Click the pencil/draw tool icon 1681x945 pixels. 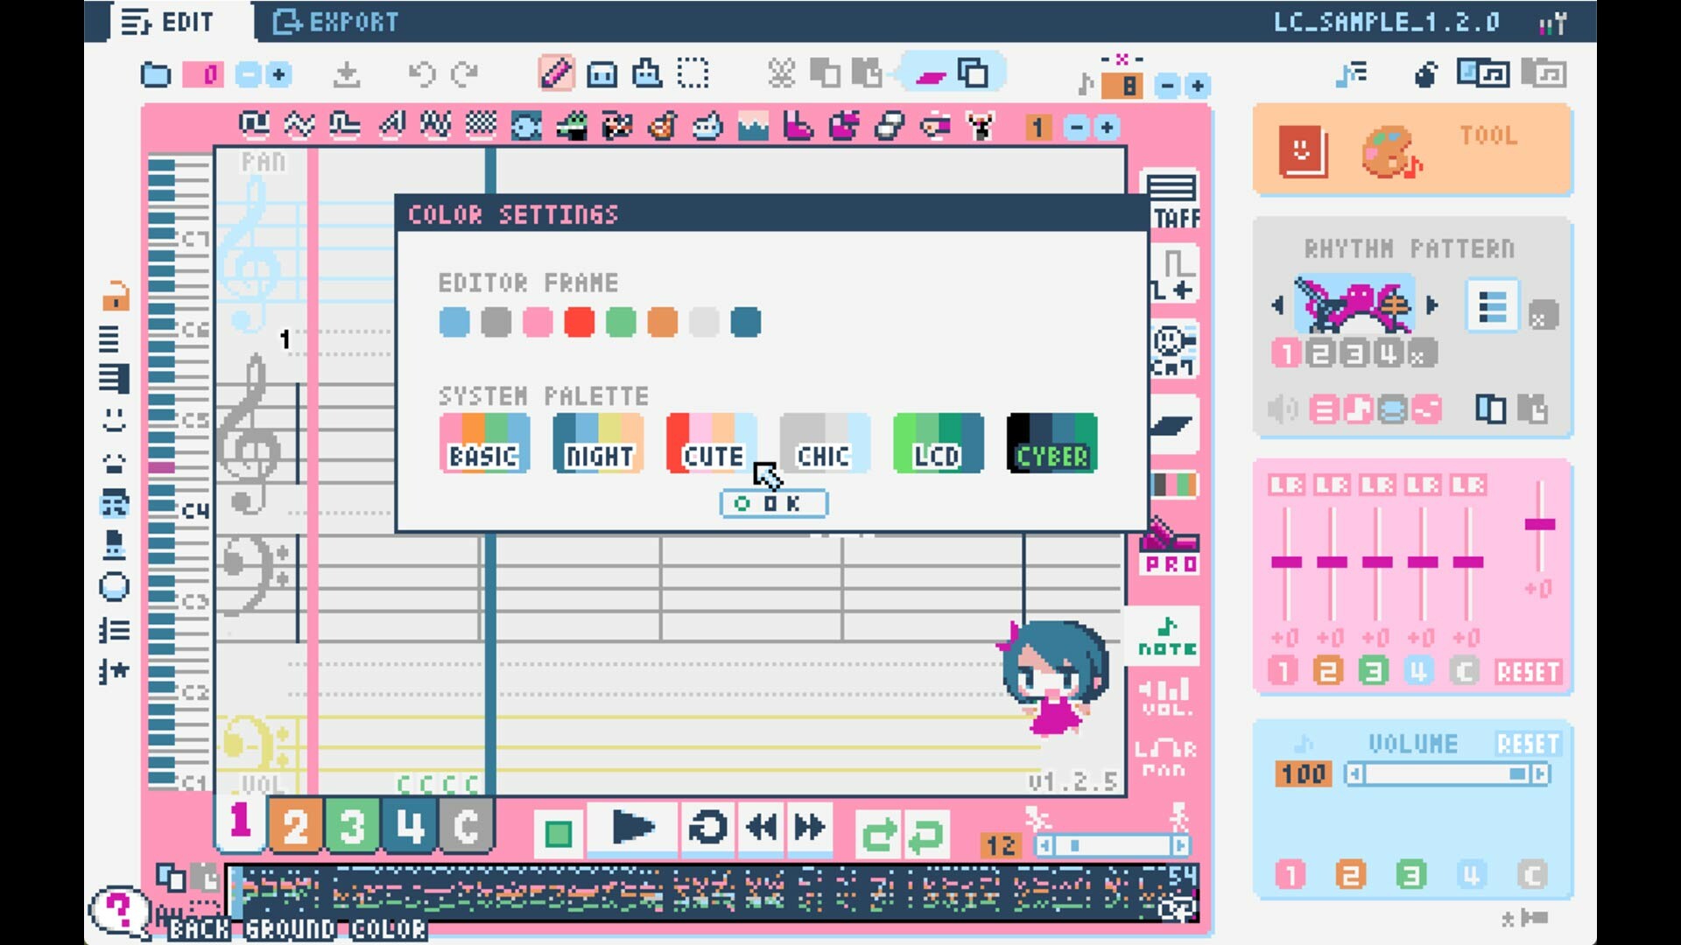point(554,75)
